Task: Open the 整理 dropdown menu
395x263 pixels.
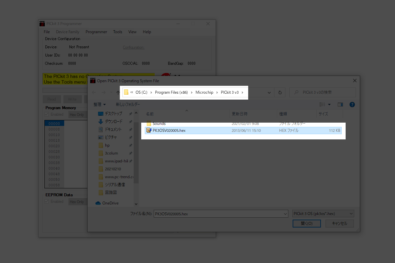Action: pyautogui.click(x=100, y=105)
